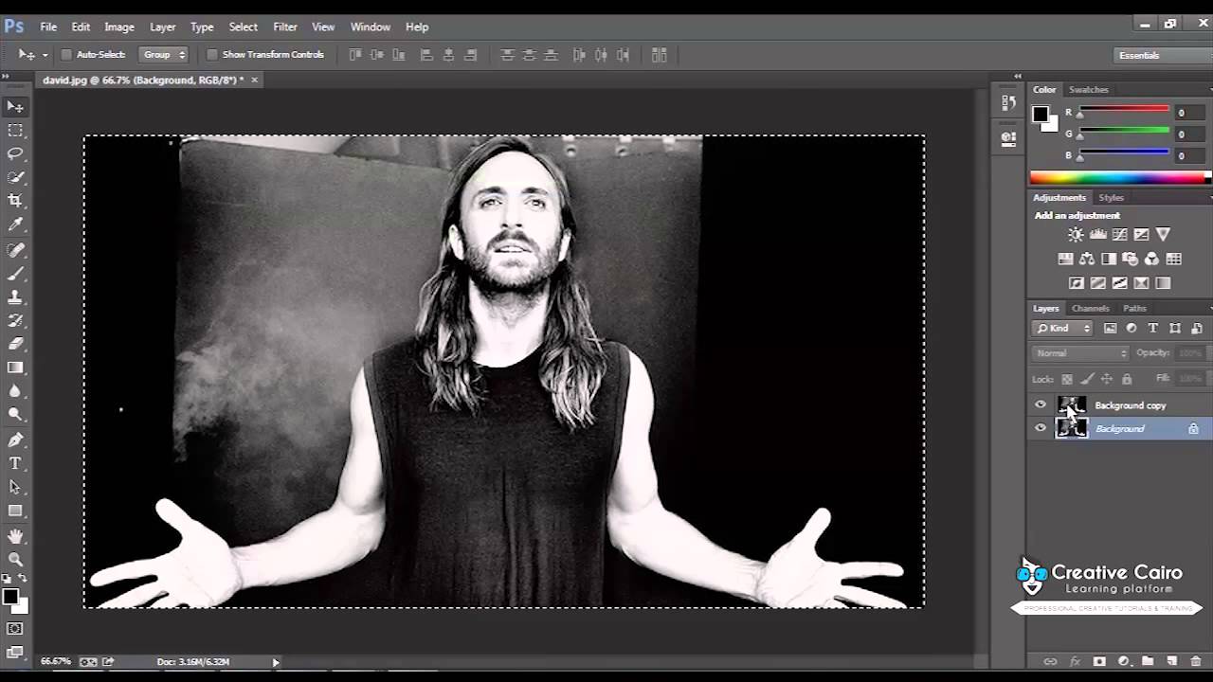Viewport: 1213px width, 682px height.
Task: Add a Brightness/Contrast adjustment
Action: point(1076,235)
